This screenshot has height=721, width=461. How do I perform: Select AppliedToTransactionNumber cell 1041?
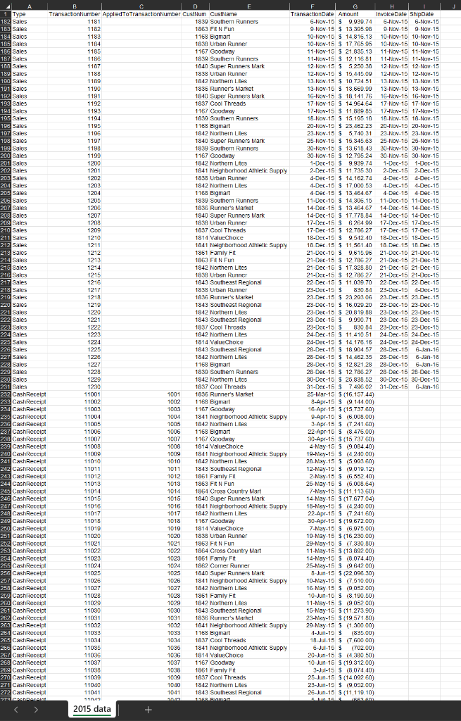(141, 692)
